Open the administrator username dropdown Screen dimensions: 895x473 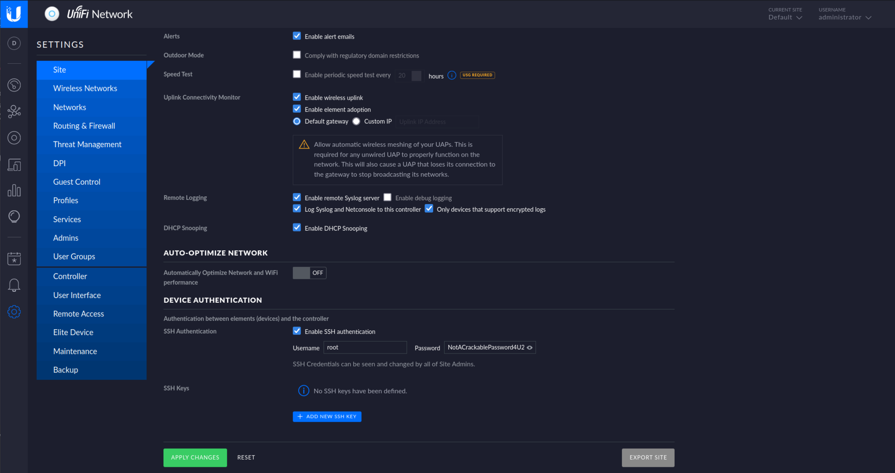845,17
